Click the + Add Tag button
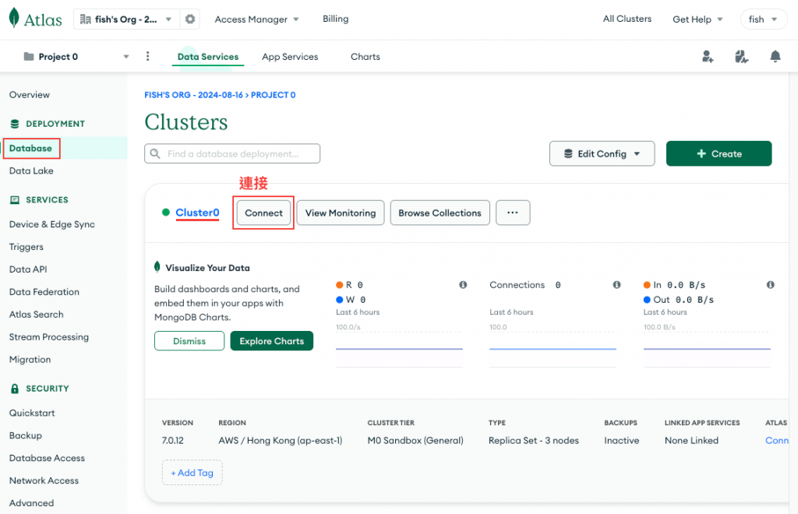Screen dimensions: 798x514 [x=192, y=473]
